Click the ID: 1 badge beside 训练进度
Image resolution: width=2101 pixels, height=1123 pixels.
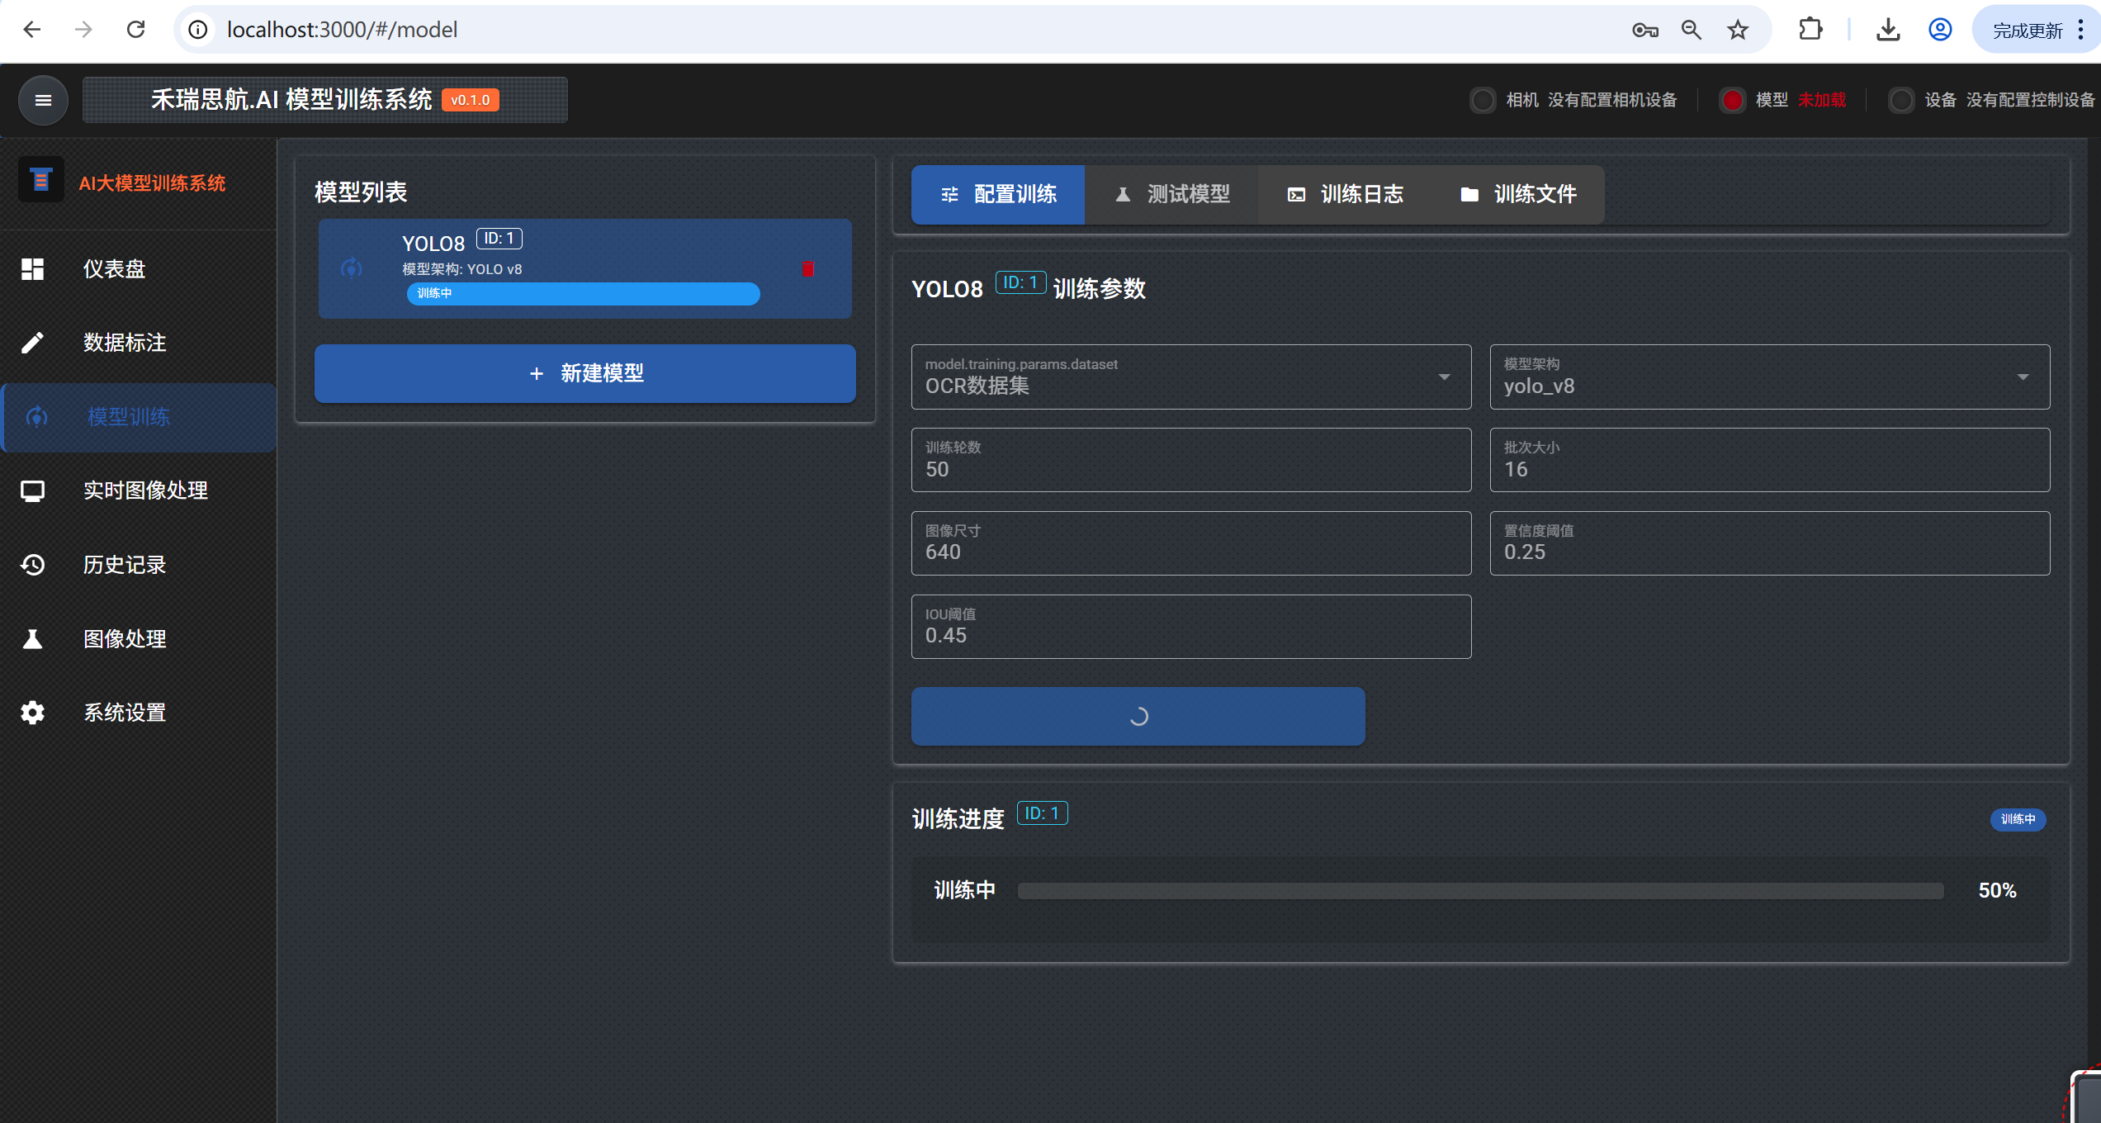coord(1042,813)
